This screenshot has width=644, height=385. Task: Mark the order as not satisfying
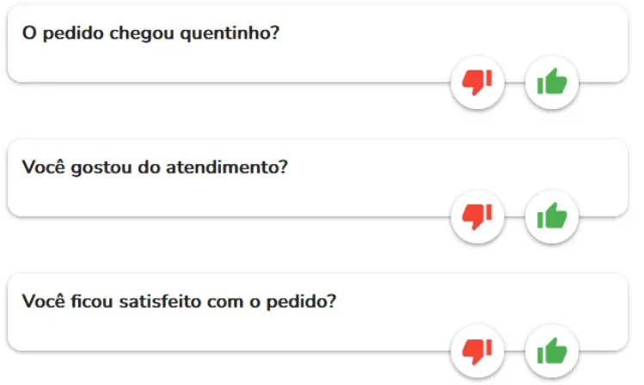coord(477,351)
